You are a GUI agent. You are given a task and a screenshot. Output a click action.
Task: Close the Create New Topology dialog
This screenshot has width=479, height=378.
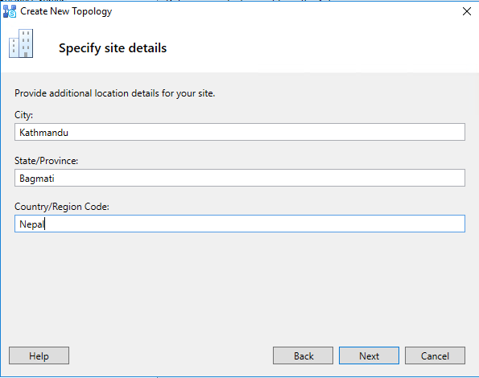point(466,11)
